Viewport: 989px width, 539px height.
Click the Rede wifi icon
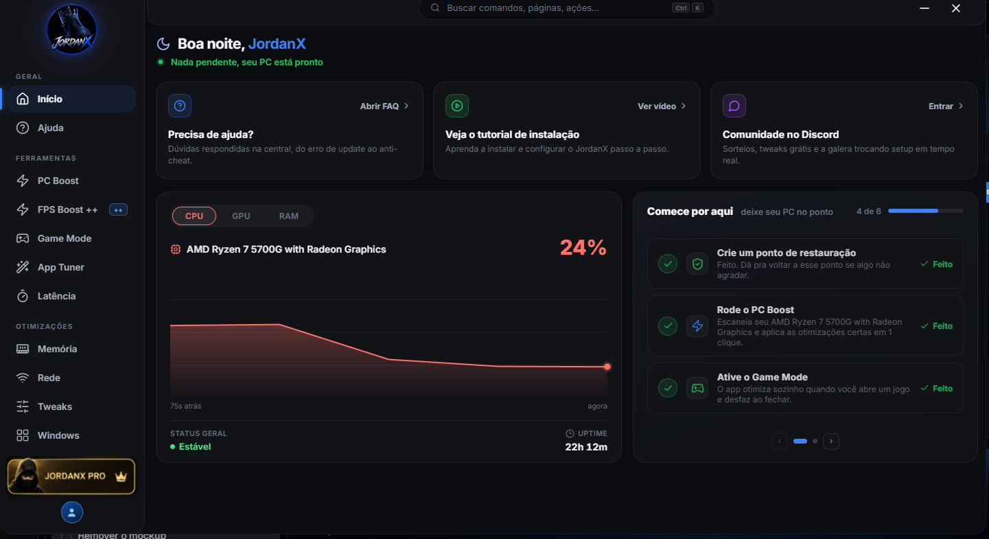23,378
